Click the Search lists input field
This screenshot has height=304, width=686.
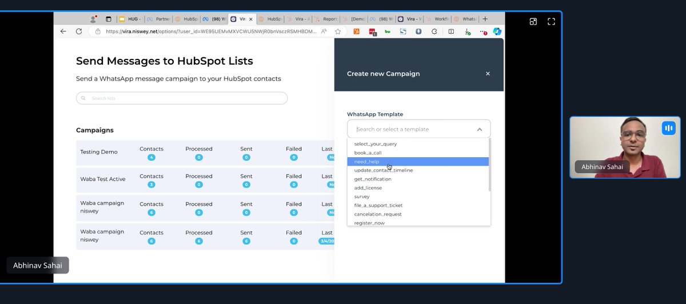[x=182, y=98]
